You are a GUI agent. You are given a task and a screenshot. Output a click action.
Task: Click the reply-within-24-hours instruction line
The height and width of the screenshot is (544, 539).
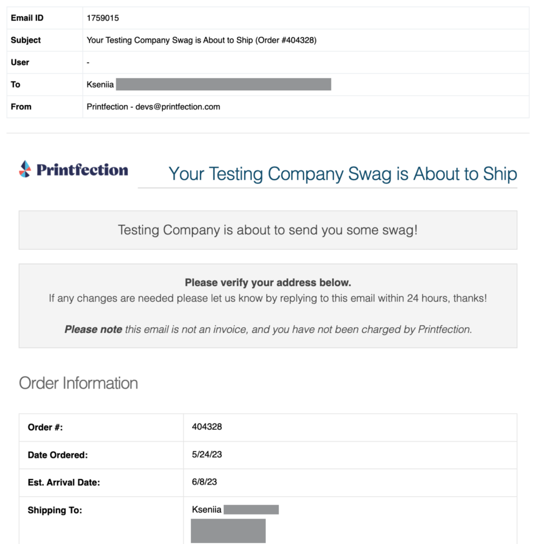[268, 299]
